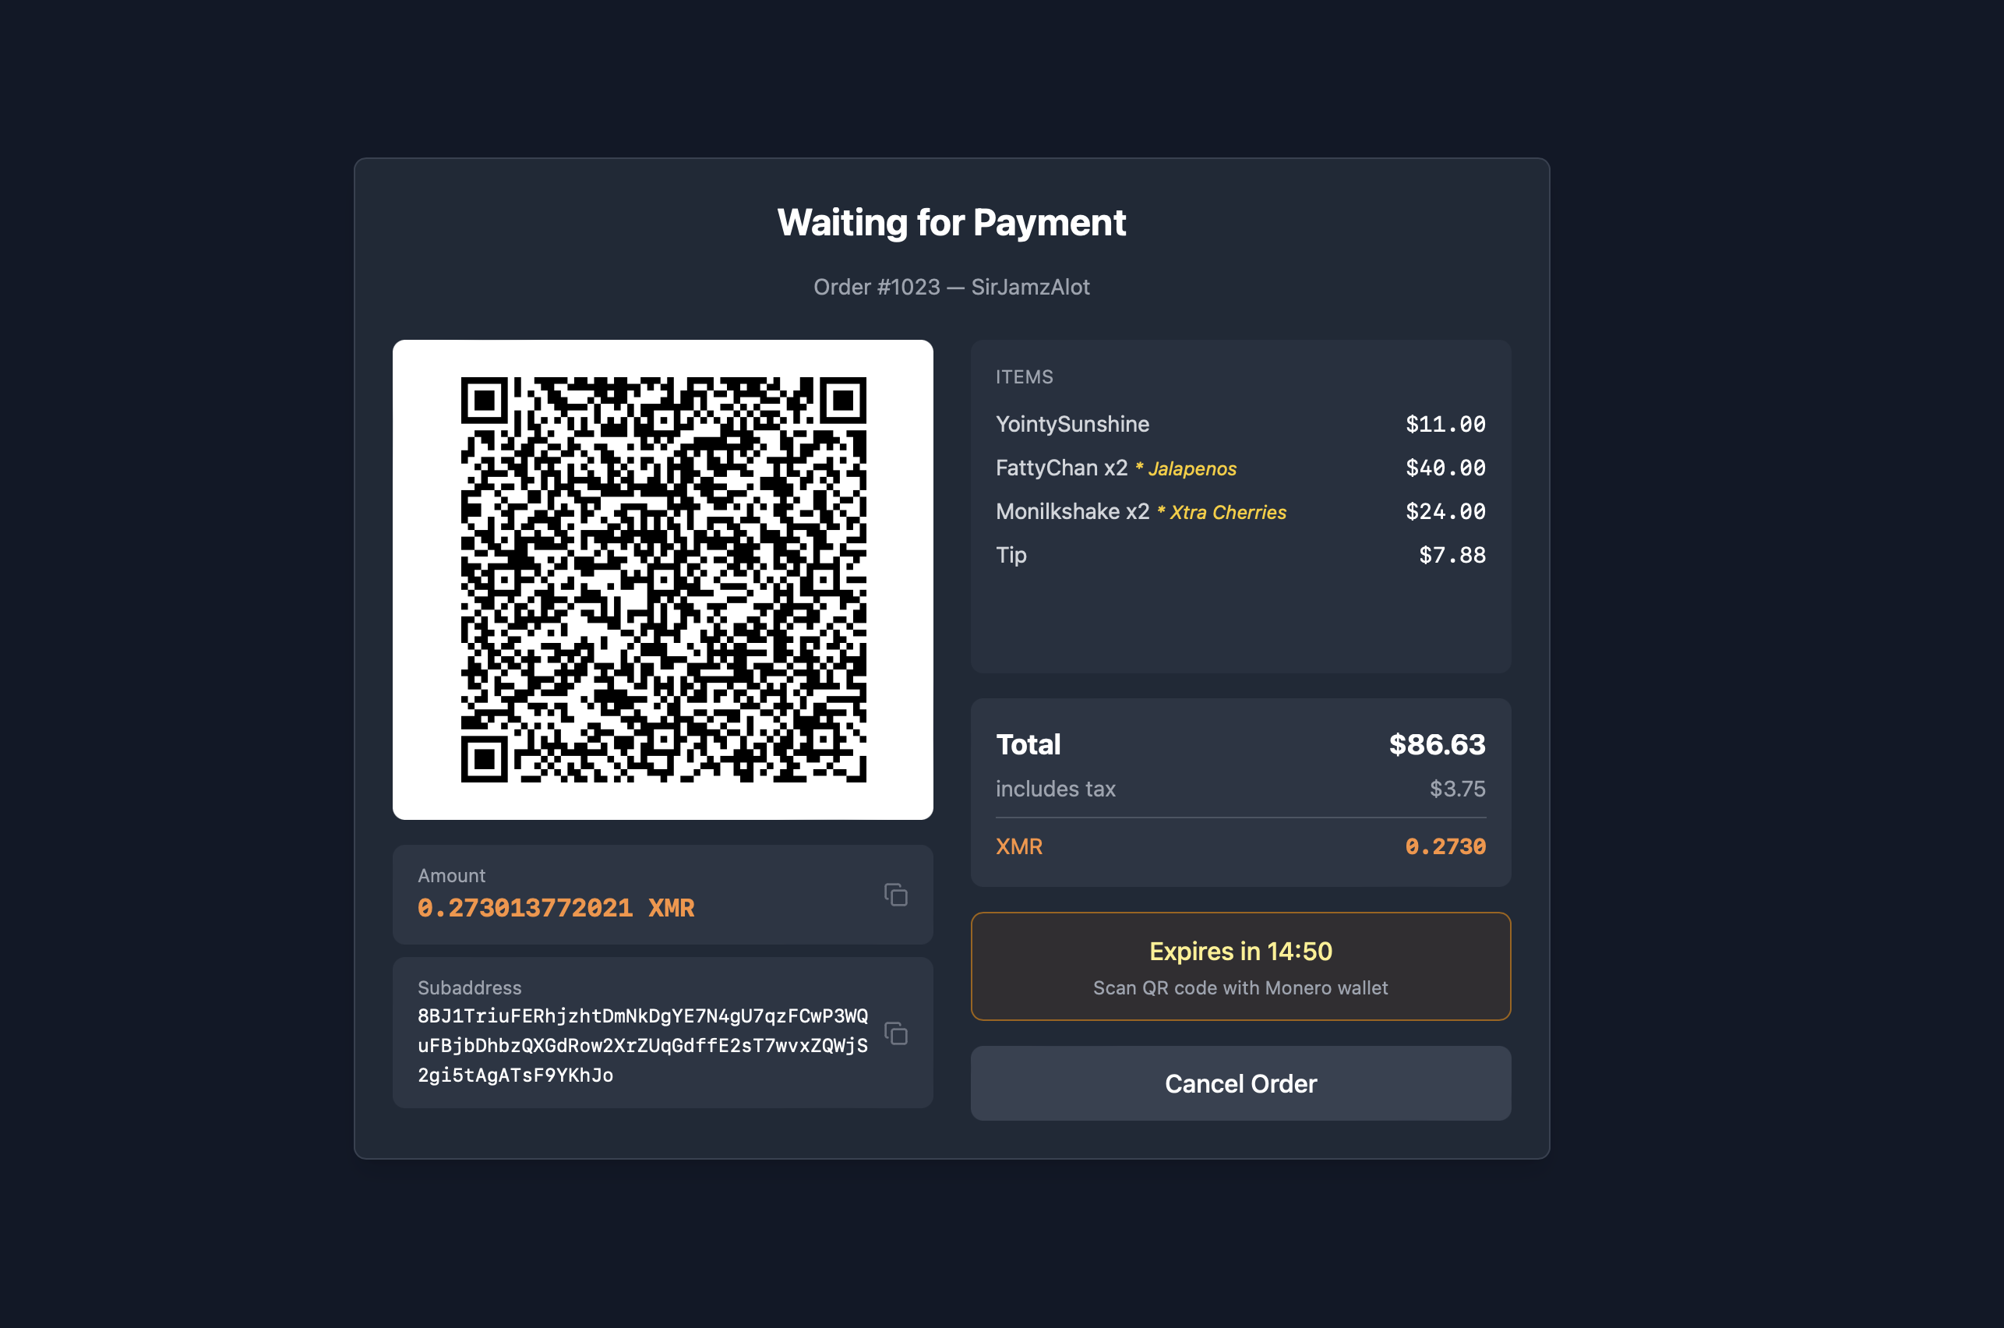The width and height of the screenshot is (2004, 1328).
Task: Select the Amount field value
Action: pyautogui.click(x=555, y=907)
